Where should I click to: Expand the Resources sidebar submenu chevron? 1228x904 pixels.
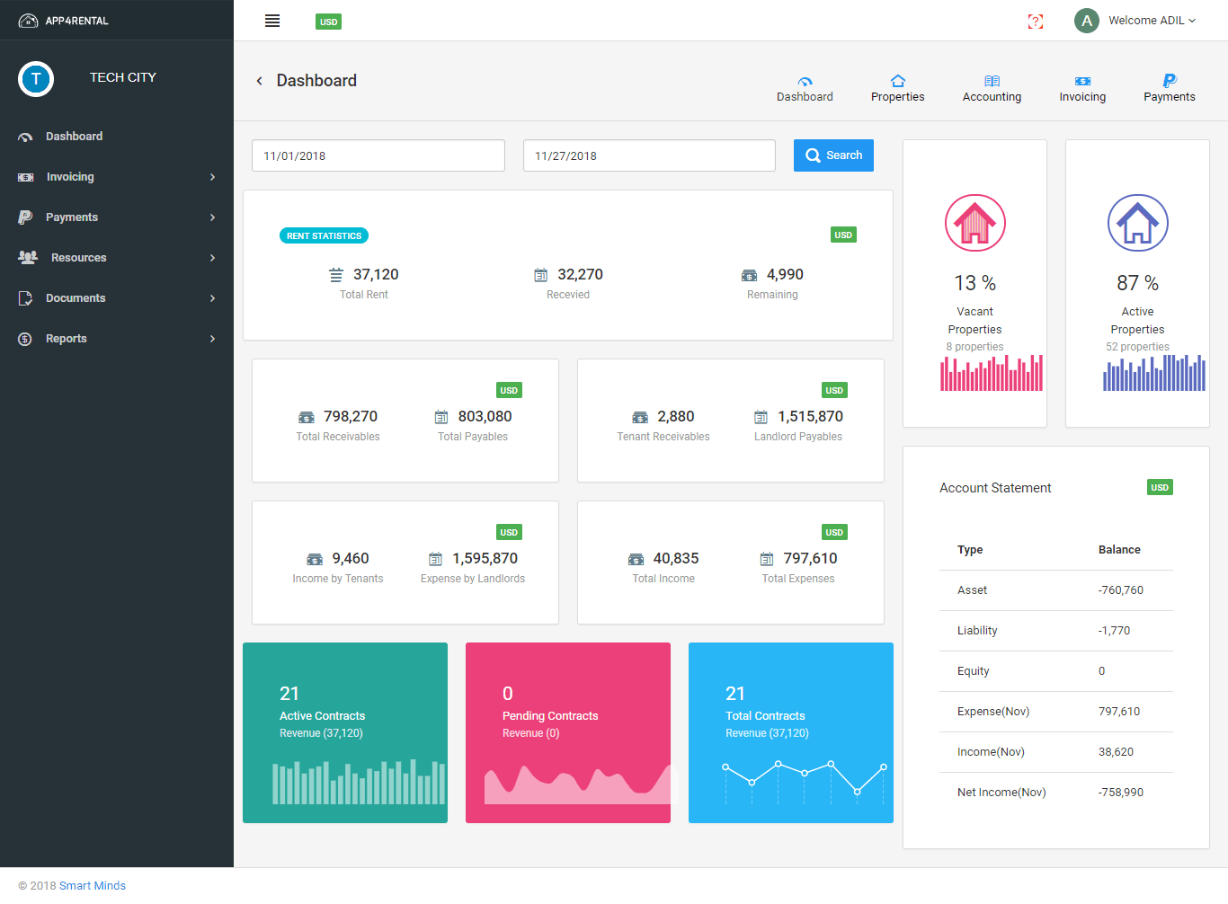(212, 258)
